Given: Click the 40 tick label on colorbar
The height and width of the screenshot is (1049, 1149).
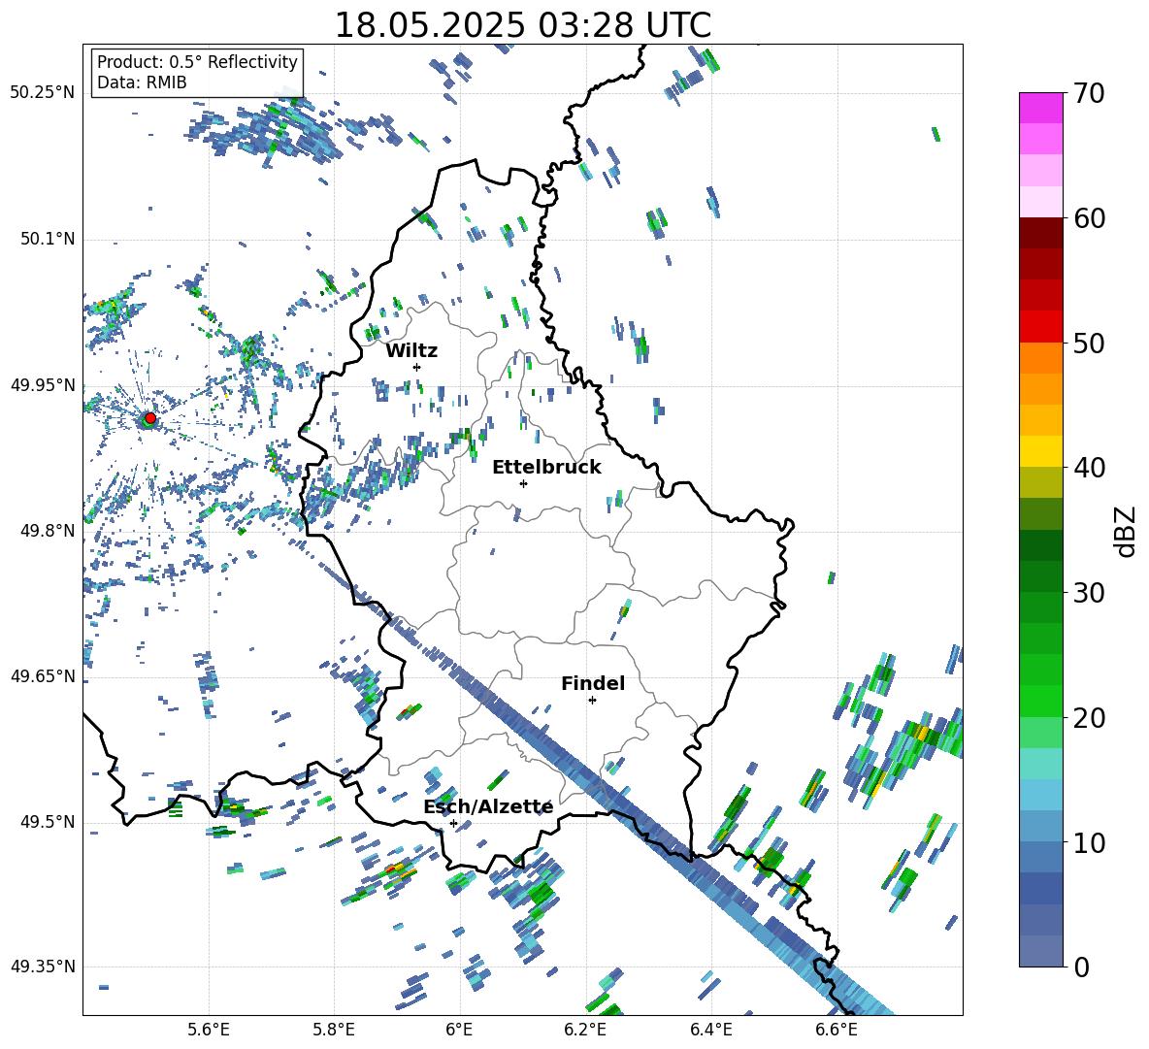Looking at the screenshot, I should pyautogui.click(x=1088, y=468).
